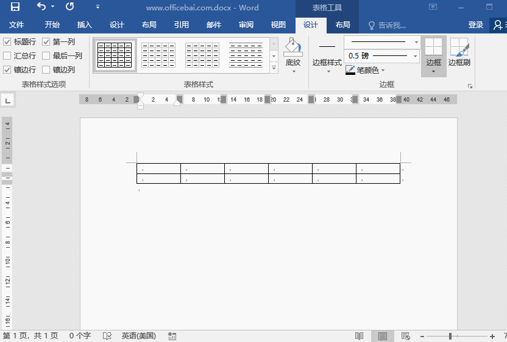
Task: Click the 英语(美国) language indicator
Action: 139,336
